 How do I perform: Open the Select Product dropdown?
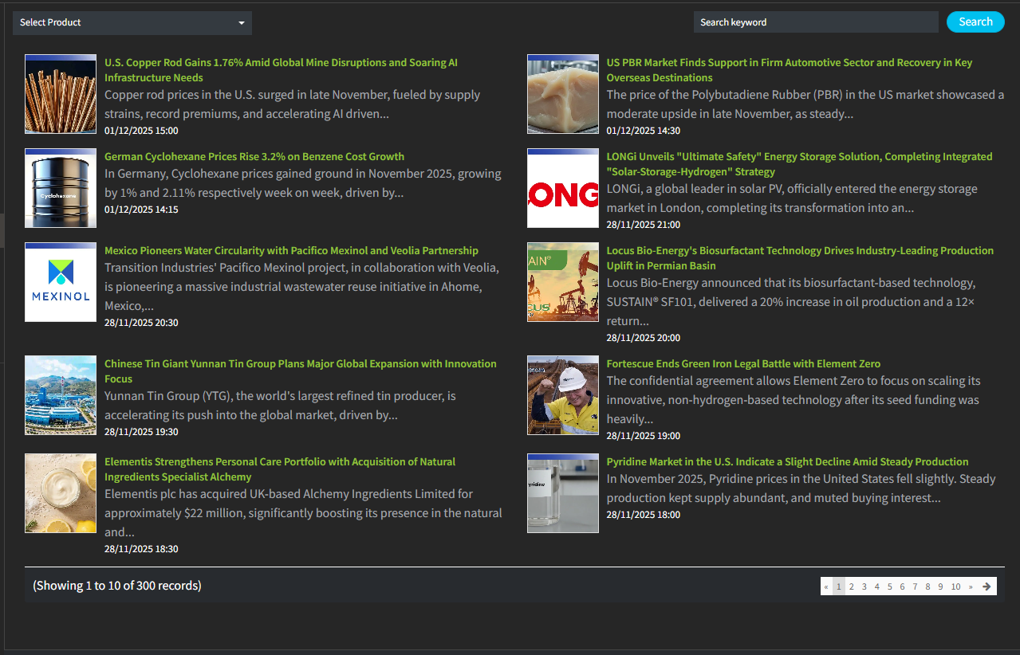[132, 22]
